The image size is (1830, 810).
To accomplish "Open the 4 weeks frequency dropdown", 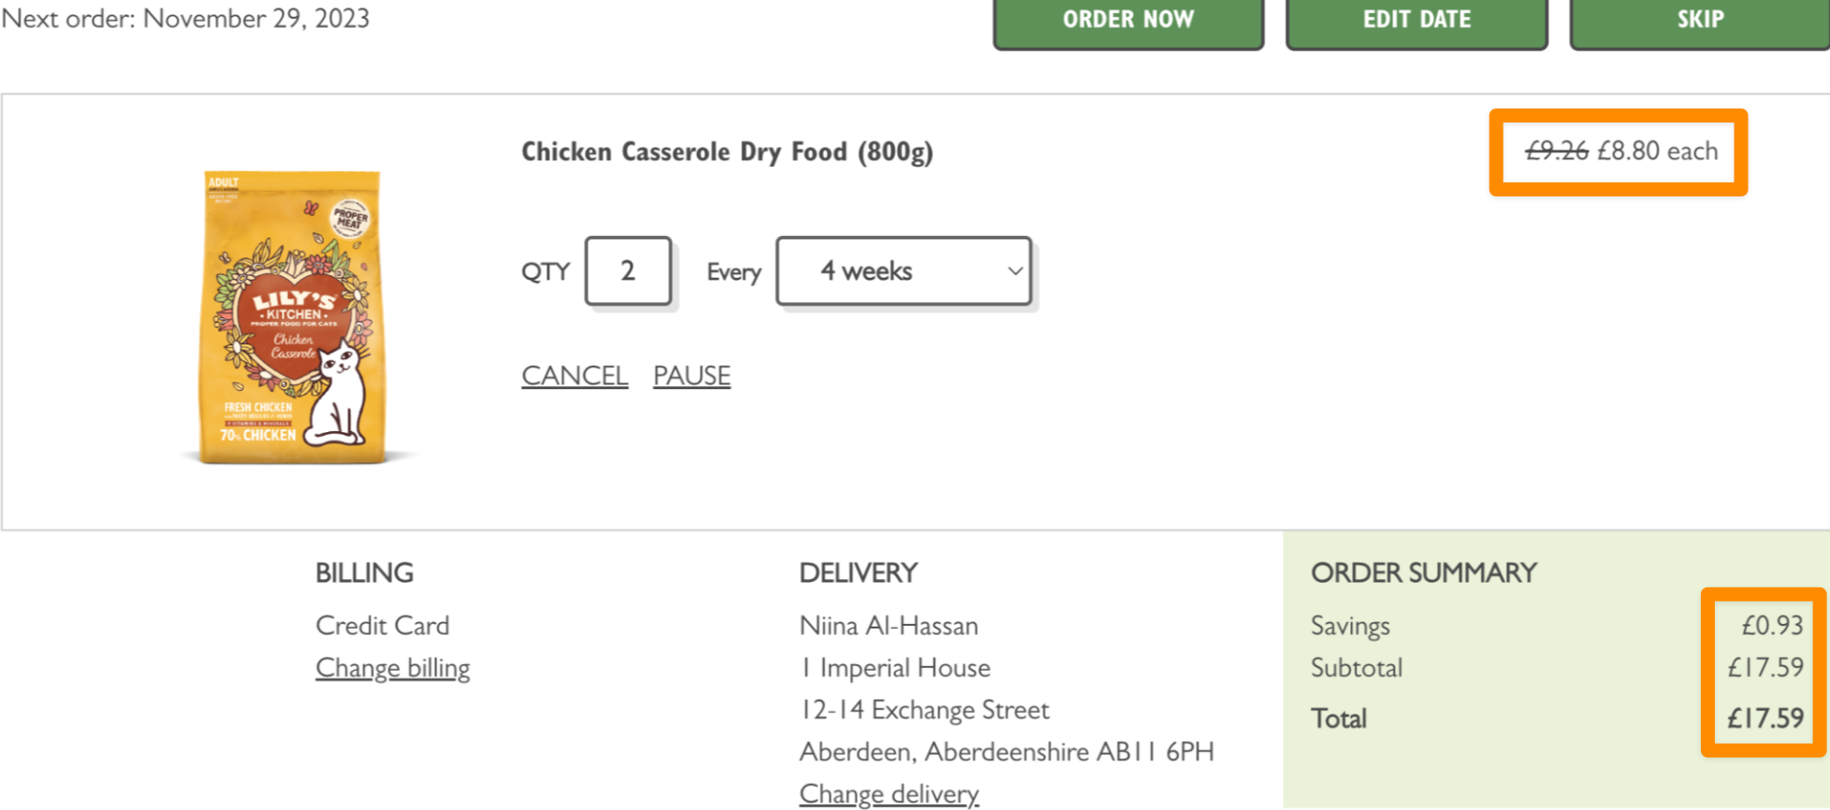I will pyautogui.click(x=904, y=271).
